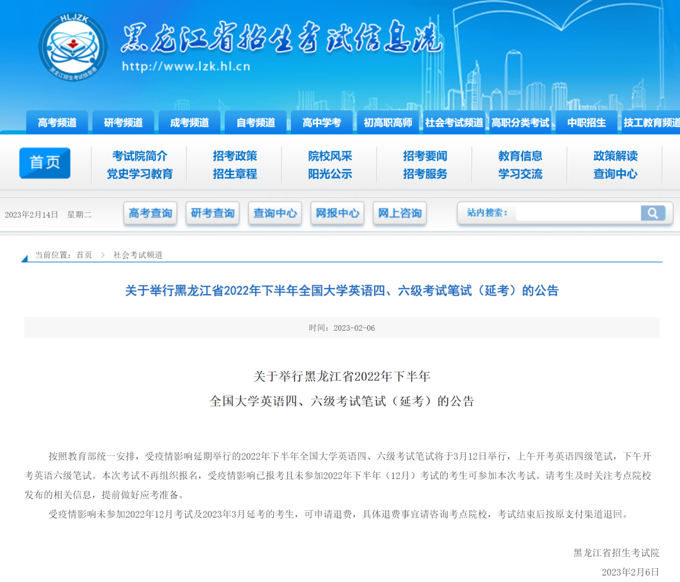The width and height of the screenshot is (680, 582).
Task: Click 首页 in the breadcrumb
Action: 84,255
